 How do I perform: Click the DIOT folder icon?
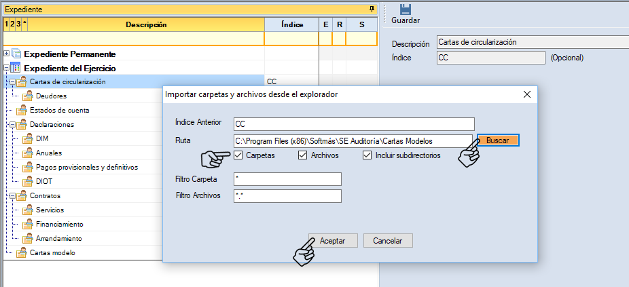point(28,181)
